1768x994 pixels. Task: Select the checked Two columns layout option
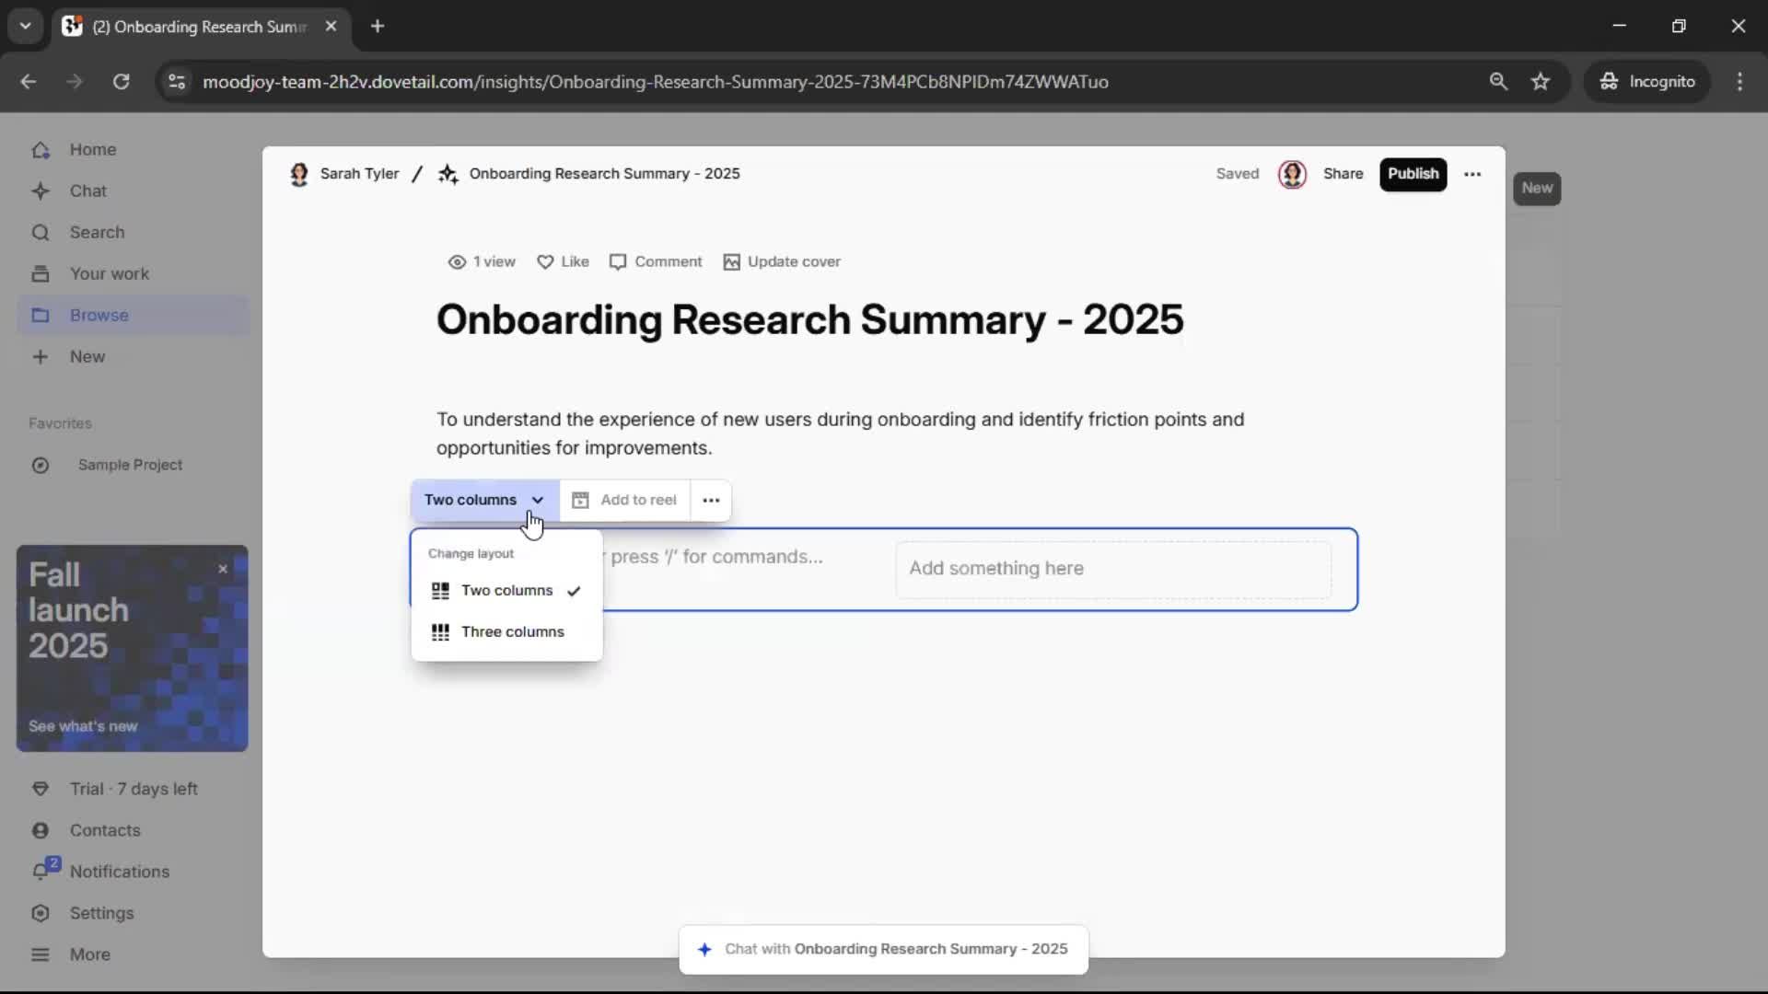point(506,591)
